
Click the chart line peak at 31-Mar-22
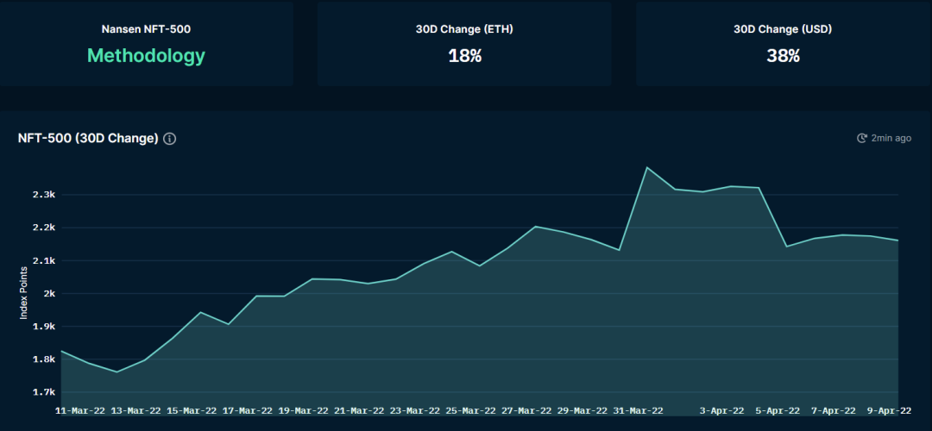(647, 167)
